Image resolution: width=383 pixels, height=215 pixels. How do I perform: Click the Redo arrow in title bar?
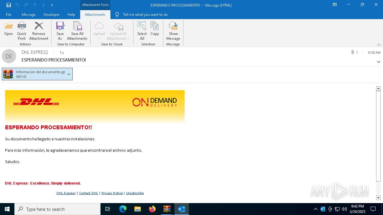(26, 5)
